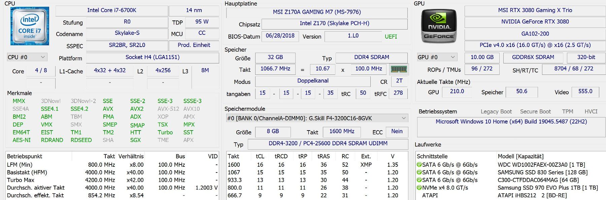Click the Speicher clock 50.6 field
Screen dimensions: 606x200
point(522,92)
